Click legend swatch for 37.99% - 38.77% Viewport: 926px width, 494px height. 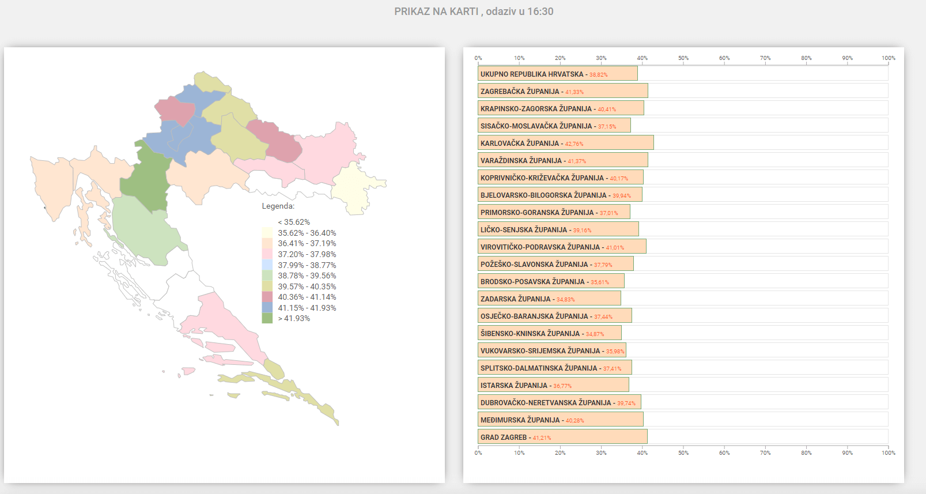point(267,265)
